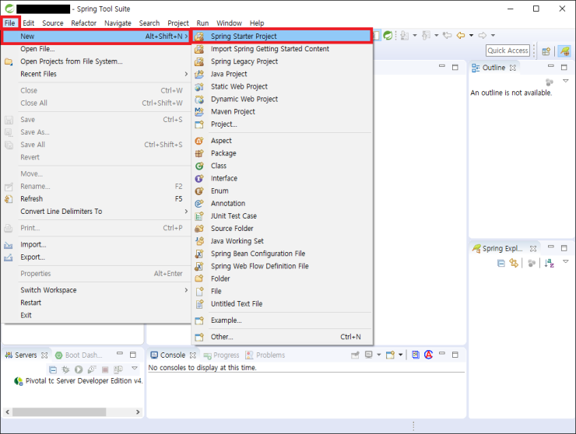The width and height of the screenshot is (576, 434).
Task: Click the green Spring Boot dashboard toolbar icon
Action: tap(388, 35)
